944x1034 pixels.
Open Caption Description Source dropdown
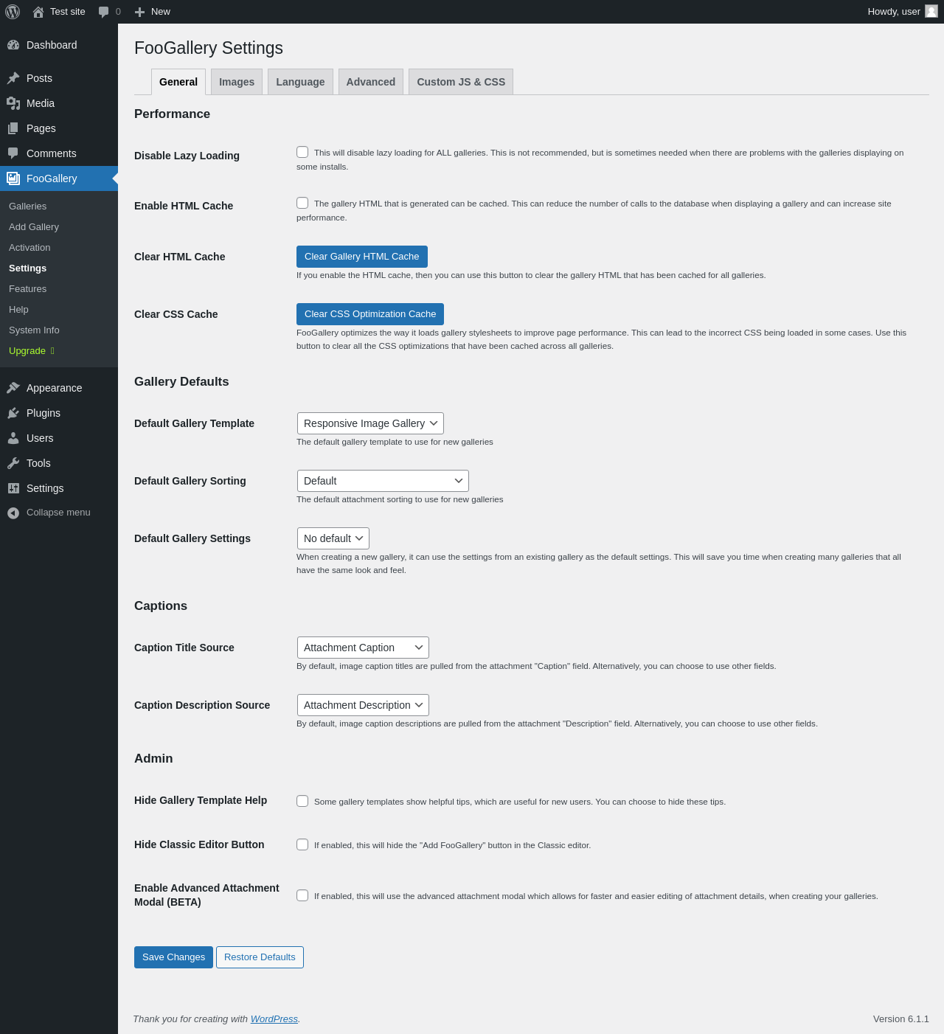click(363, 705)
